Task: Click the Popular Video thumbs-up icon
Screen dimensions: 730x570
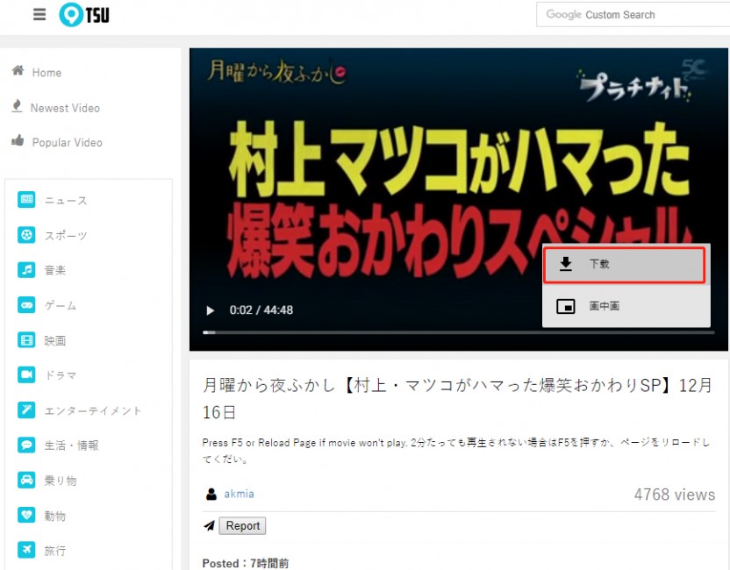Action: click(x=18, y=140)
